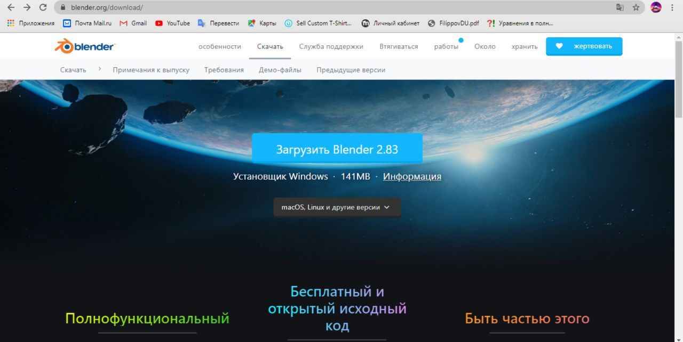
Task: Open the Требования requirements link
Action: [x=224, y=70]
